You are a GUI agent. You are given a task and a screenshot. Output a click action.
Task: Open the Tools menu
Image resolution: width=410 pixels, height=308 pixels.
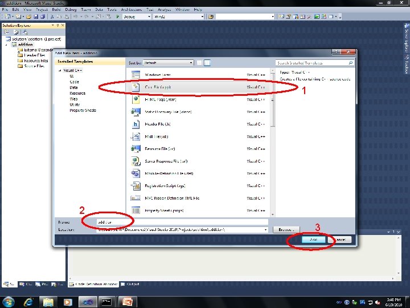pyautogui.click(x=112, y=10)
